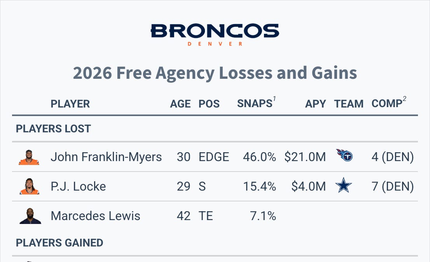
Task: Click the Denver Broncos wordmark logo
Action: (215, 35)
